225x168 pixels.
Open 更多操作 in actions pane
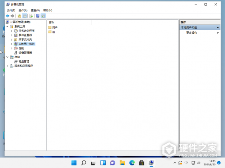192,33
